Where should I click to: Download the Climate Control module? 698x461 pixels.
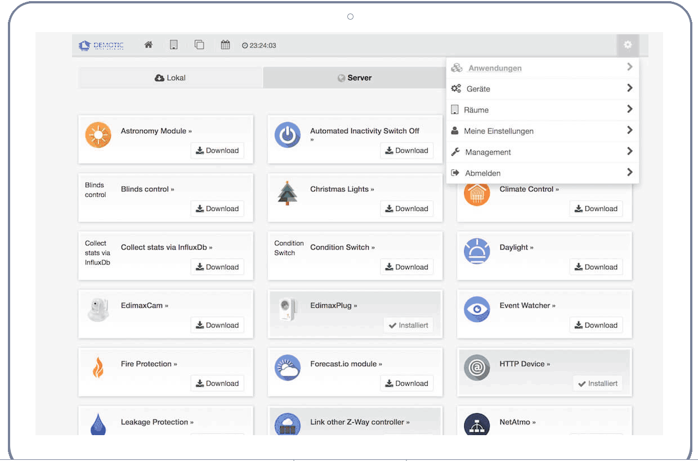[x=596, y=209]
